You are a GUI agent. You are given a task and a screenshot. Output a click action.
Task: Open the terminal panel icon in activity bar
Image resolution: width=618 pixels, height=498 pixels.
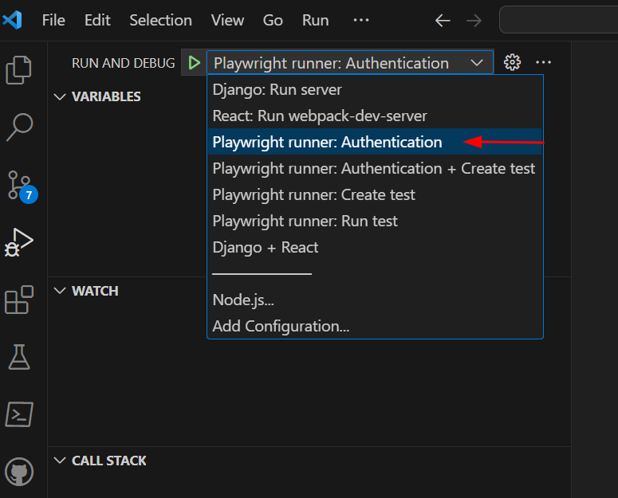pyautogui.click(x=19, y=414)
